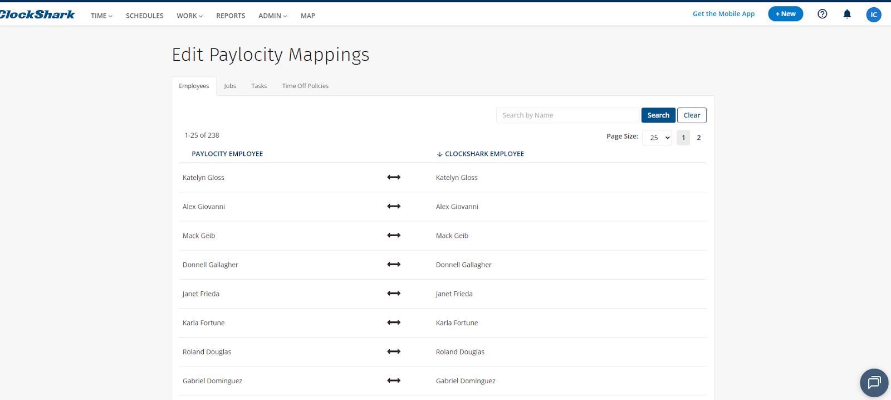This screenshot has width=891, height=400.
Task: Open the help question mark icon
Action: click(x=822, y=14)
